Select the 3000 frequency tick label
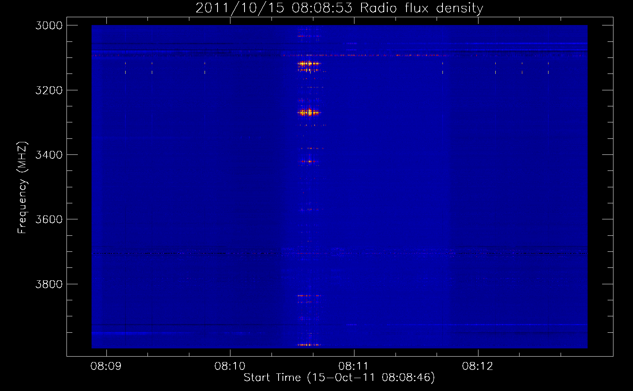This screenshot has width=633, height=391. (x=49, y=25)
